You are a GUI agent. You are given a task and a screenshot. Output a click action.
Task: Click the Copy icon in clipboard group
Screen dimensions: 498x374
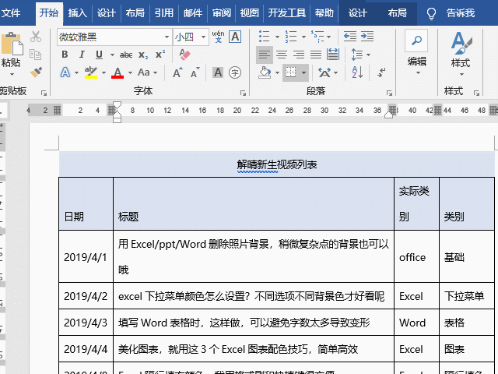(x=35, y=55)
